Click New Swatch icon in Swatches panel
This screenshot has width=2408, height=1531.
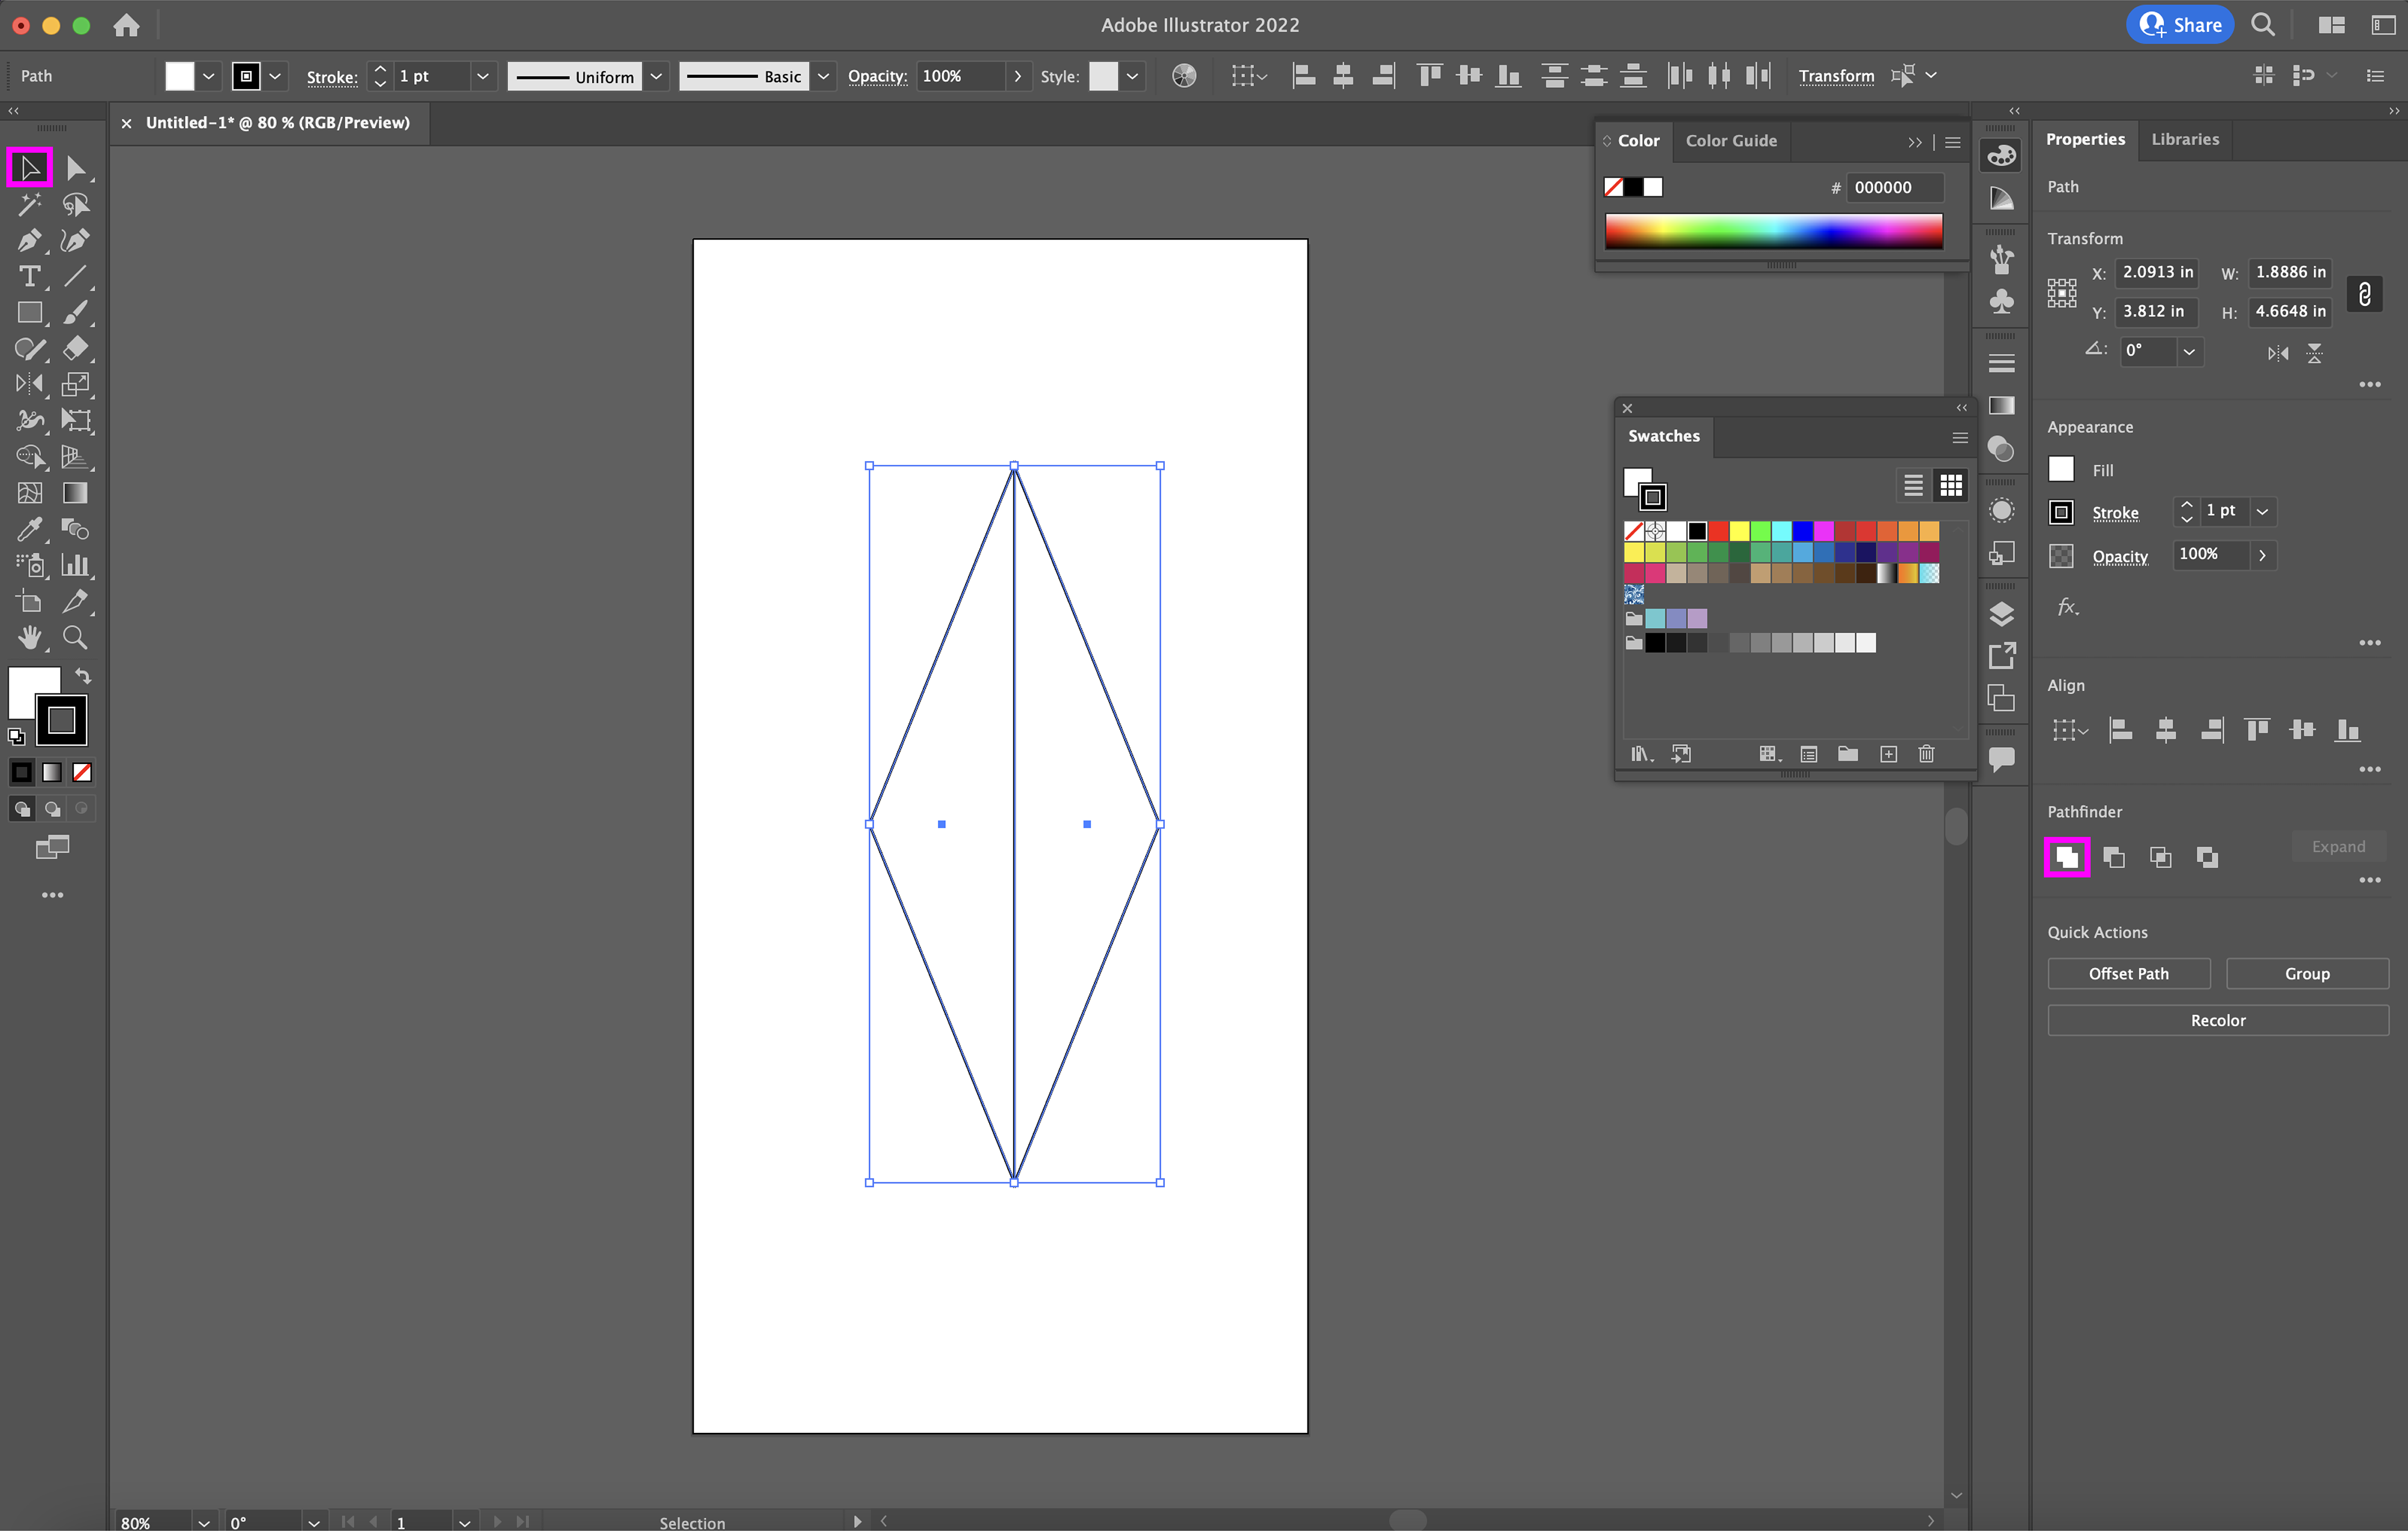pos(1888,754)
